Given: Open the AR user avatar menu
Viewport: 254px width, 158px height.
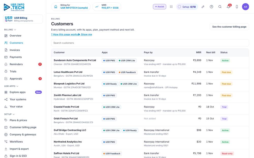Looking at the screenshot, I should [x=245, y=7].
